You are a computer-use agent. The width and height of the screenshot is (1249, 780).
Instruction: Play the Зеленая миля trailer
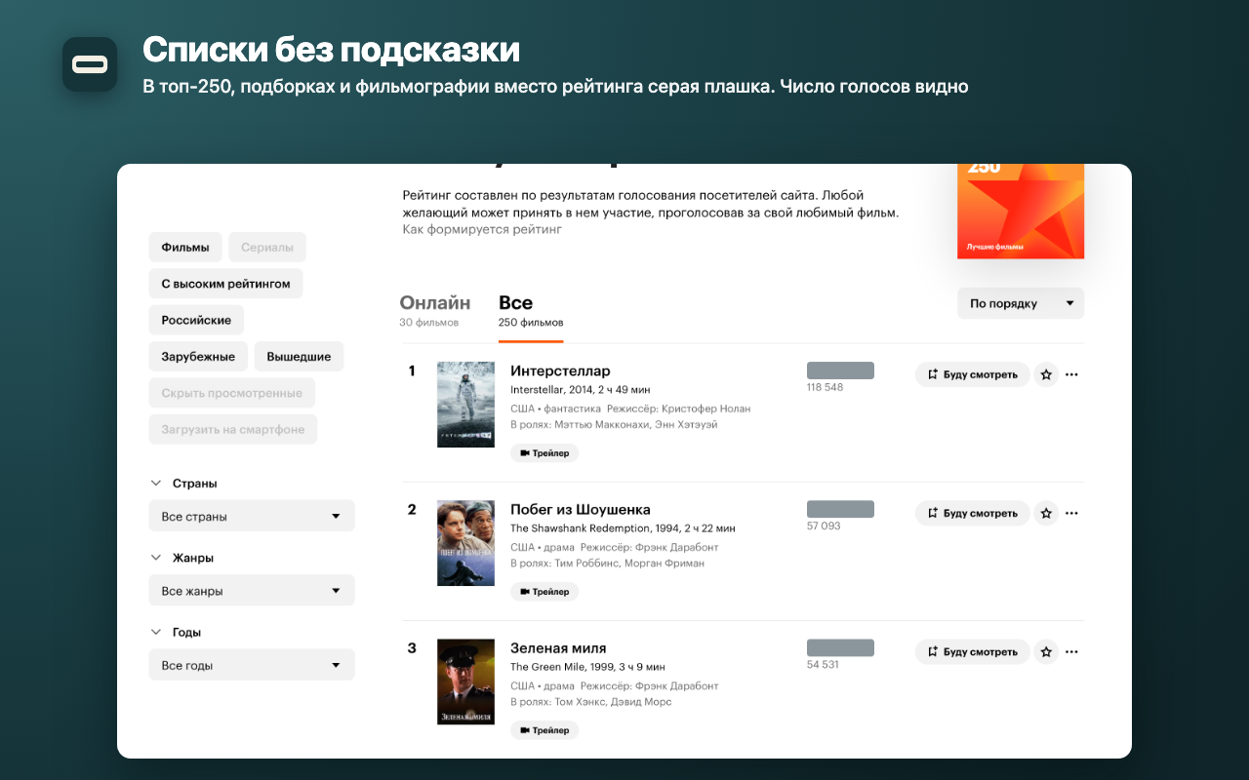tap(544, 730)
